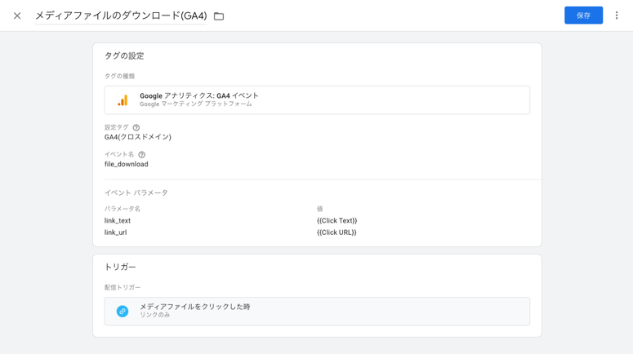This screenshot has height=354, width=633.
Task: Edit the tag name メディアファイルのダウンロード(GA4)
Action: (x=121, y=15)
